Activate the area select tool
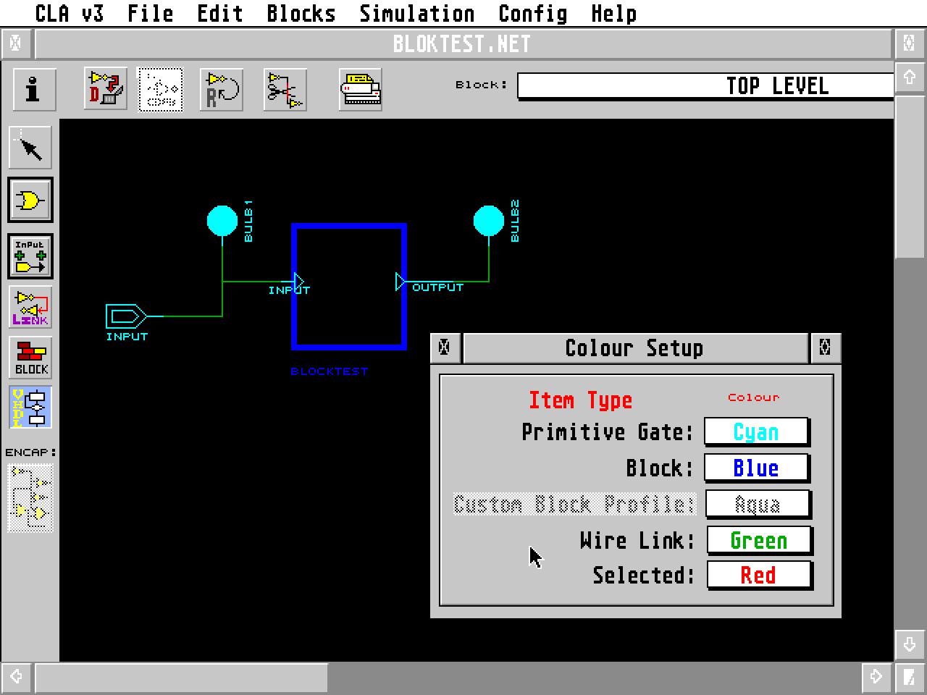 (x=160, y=88)
